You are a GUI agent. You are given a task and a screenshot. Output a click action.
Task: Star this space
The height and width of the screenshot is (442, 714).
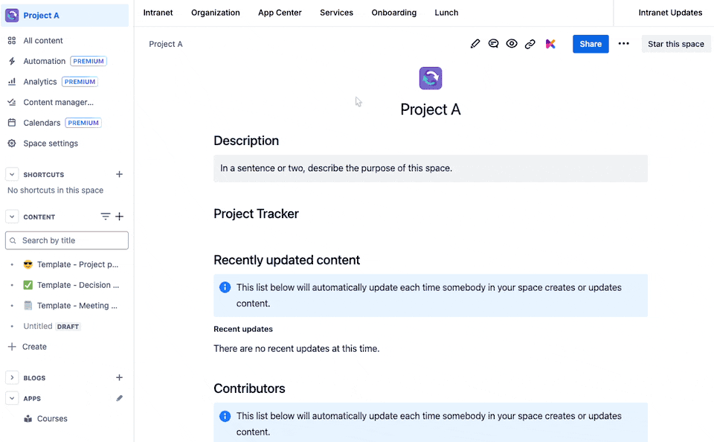675,44
